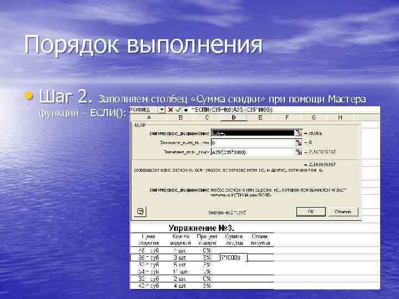The image size is (399, 299).
Task: Open the help assistant button in dialog
Action: click(140, 212)
